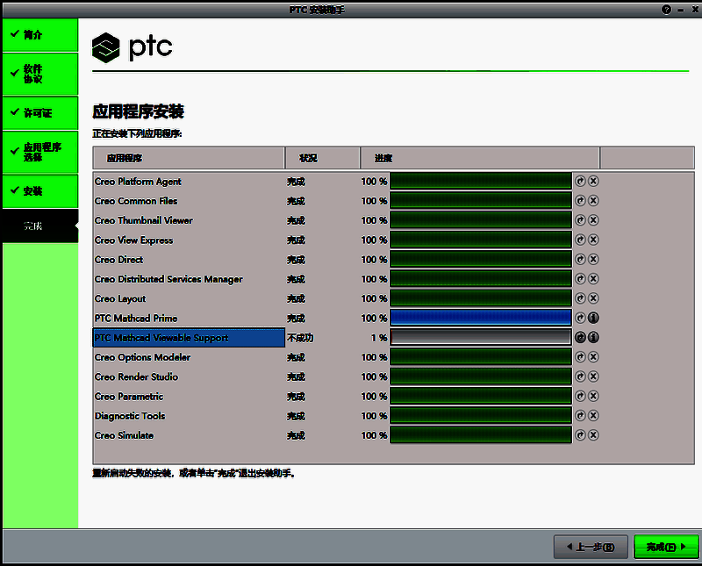The height and width of the screenshot is (566, 702).
Task: Click the cancel X icon for Creo Render Studio
Action: tap(594, 377)
